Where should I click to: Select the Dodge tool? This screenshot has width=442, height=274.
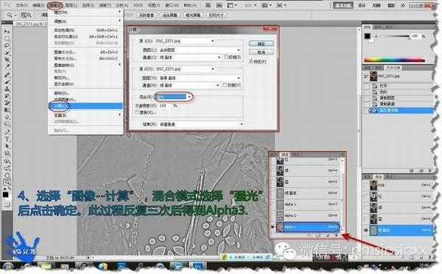point(7,124)
